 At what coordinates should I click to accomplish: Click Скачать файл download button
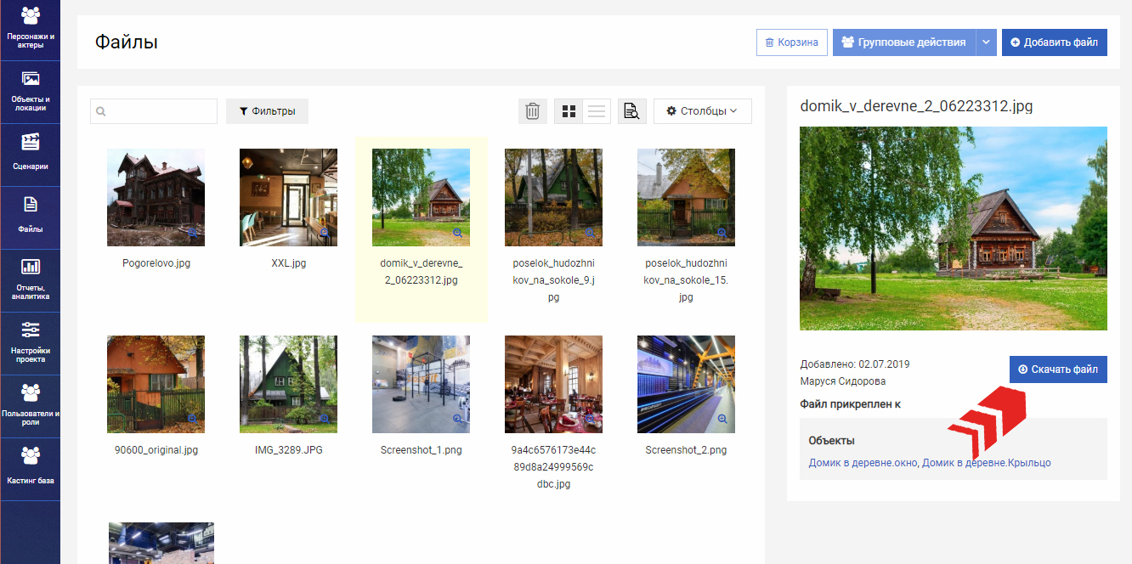(1058, 369)
